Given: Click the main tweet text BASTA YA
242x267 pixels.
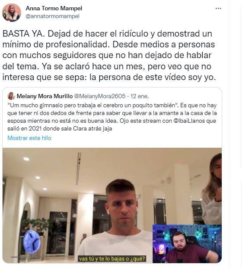Looking at the screenshot, I should (x=109, y=56).
